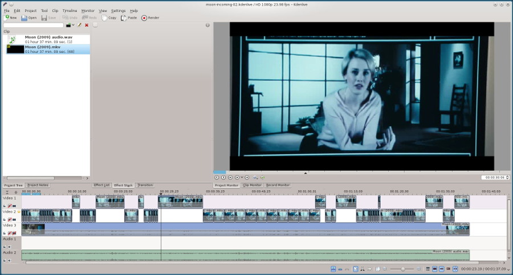Click the zoom in icon beside the zoom slider
The image size is (513, 275).
418,269
